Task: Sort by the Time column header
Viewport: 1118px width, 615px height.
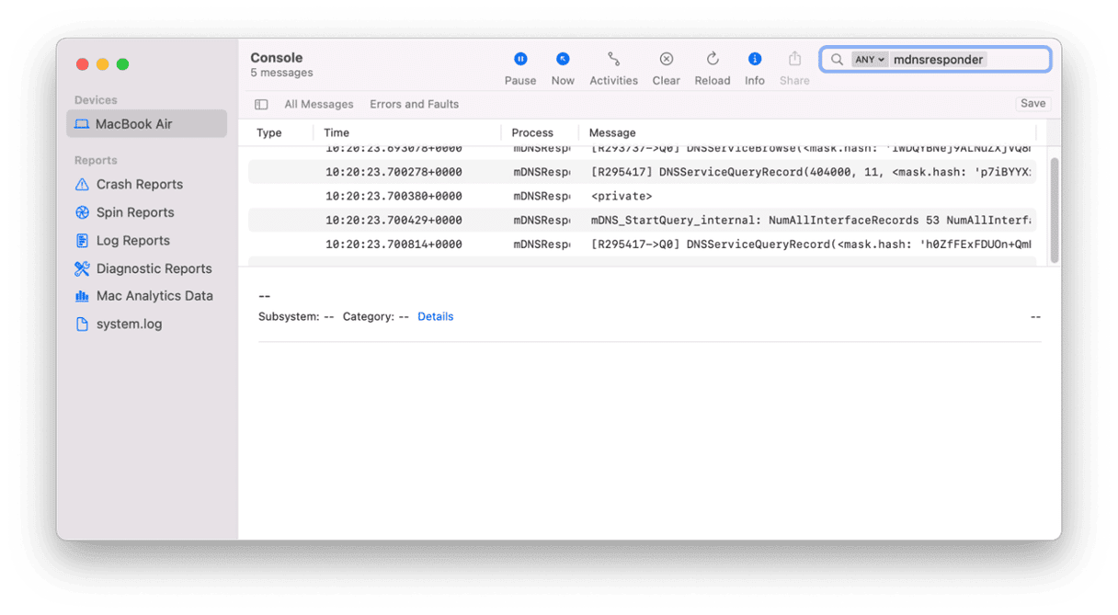Action: [337, 133]
